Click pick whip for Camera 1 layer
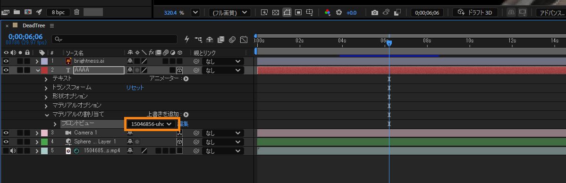566x183 pixels. point(196,133)
